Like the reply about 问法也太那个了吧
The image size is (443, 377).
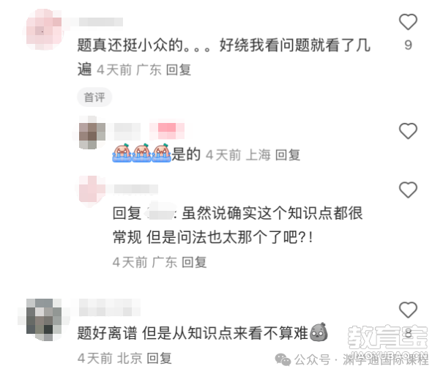click(x=408, y=190)
